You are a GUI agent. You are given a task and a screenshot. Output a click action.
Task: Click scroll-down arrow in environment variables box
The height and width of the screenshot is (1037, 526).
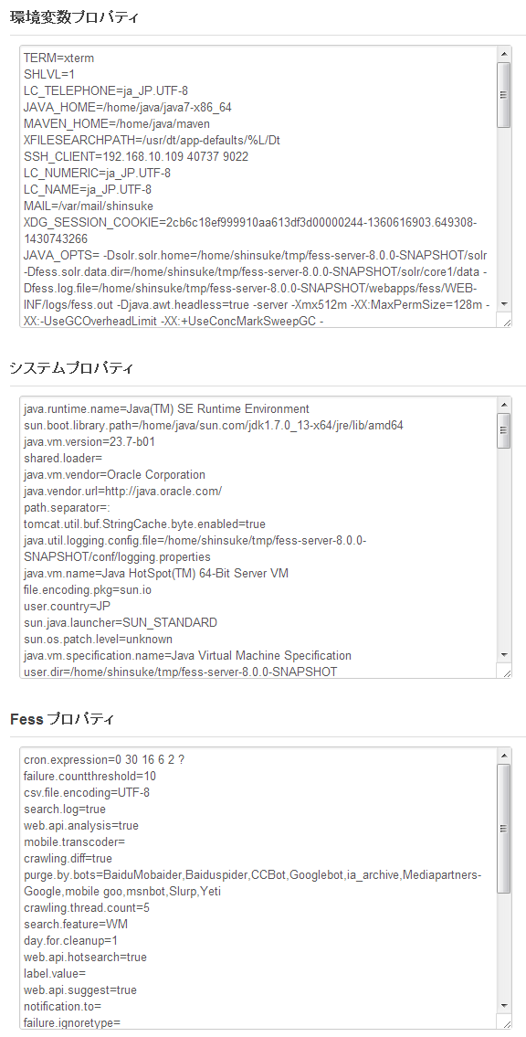pyautogui.click(x=503, y=303)
